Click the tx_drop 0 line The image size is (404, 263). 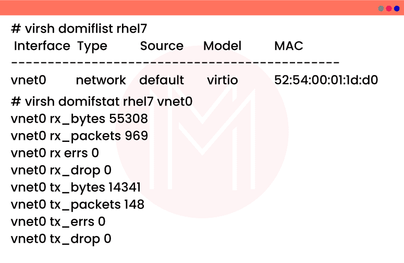click(61, 239)
